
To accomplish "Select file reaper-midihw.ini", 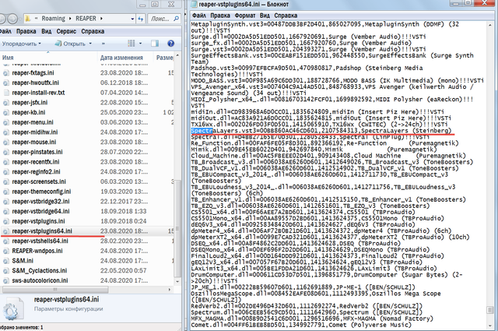I will [34, 132].
